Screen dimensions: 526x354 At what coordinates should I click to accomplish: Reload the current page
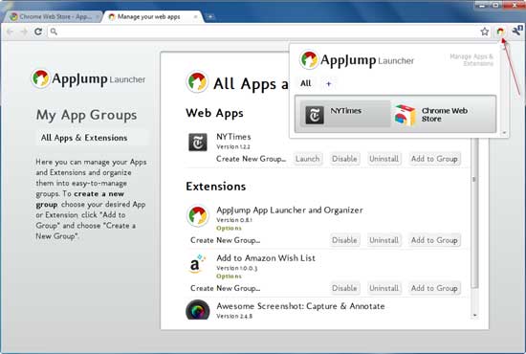click(x=38, y=32)
